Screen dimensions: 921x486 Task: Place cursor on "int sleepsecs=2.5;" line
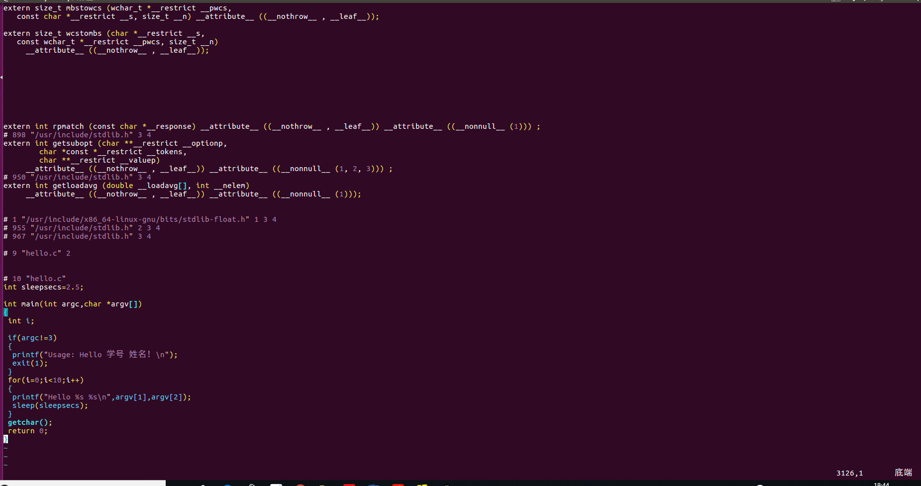pos(43,287)
